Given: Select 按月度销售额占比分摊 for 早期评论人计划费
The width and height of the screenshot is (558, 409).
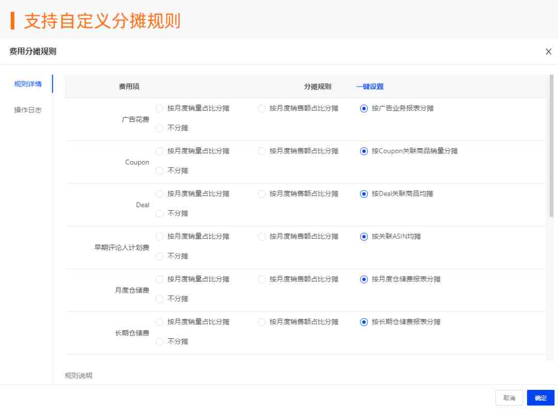Looking at the screenshot, I should pyautogui.click(x=261, y=236).
